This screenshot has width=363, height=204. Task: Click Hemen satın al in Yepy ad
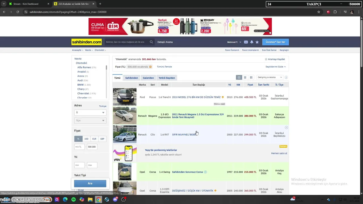pos(279,153)
